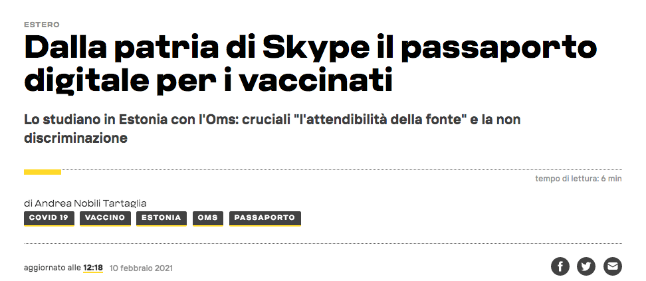Select the VACCINO tag
This screenshot has height=281, width=646.
(x=105, y=218)
